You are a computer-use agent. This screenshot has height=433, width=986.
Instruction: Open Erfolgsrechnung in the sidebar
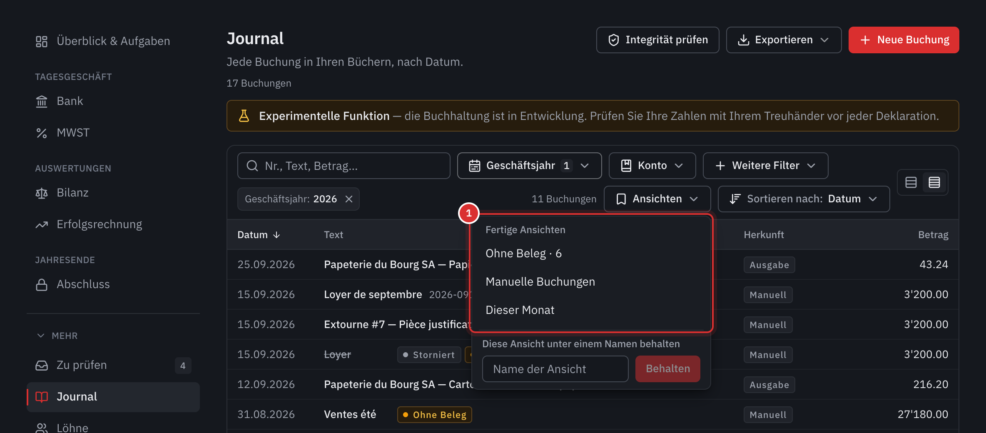pyautogui.click(x=113, y=224)
